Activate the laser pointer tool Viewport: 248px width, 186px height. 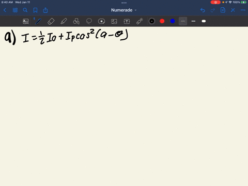pyautogui.click(x=139, y=21)
